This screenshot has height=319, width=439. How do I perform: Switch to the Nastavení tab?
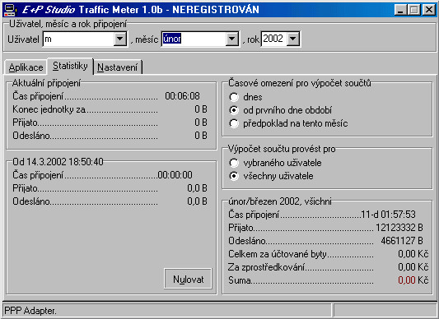pos(118,67)
